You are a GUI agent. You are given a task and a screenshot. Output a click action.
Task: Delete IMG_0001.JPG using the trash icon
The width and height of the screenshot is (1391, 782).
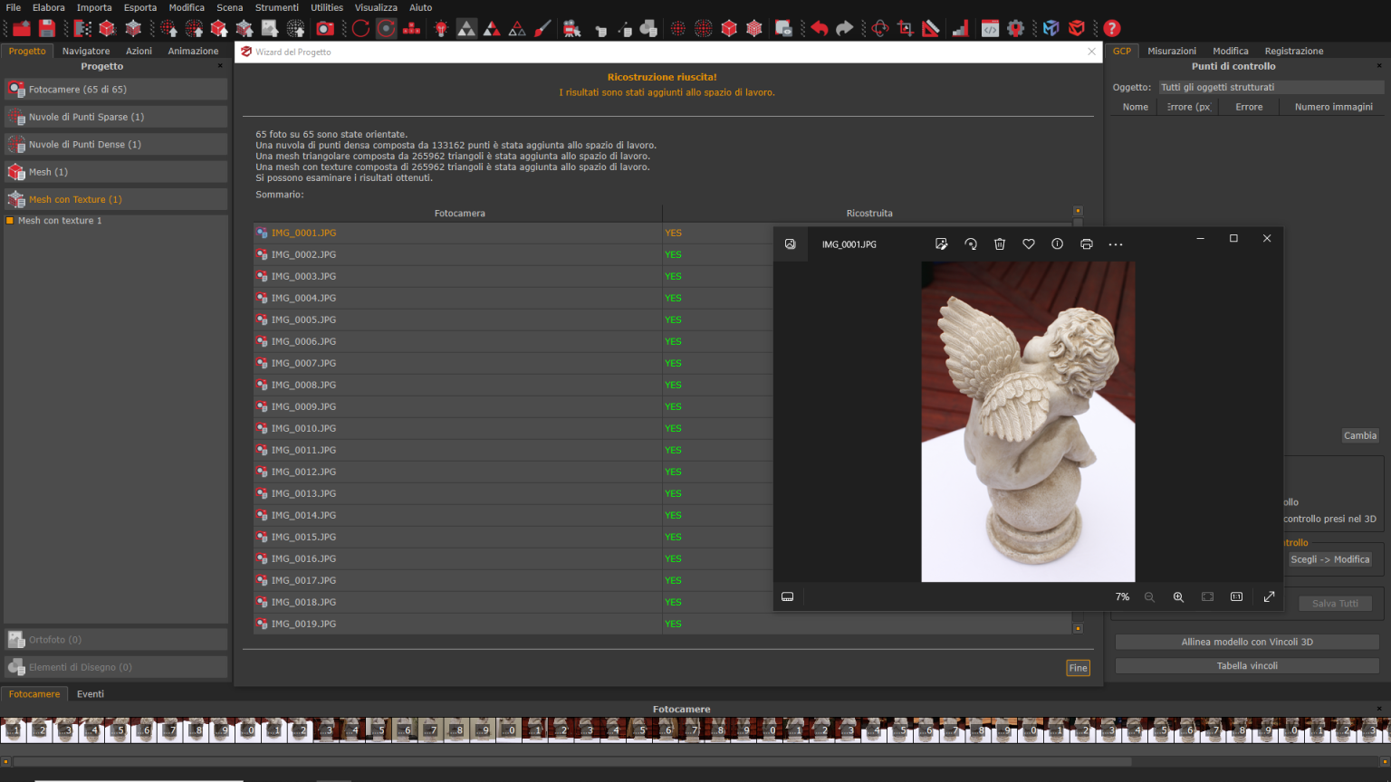(1000, 243)
